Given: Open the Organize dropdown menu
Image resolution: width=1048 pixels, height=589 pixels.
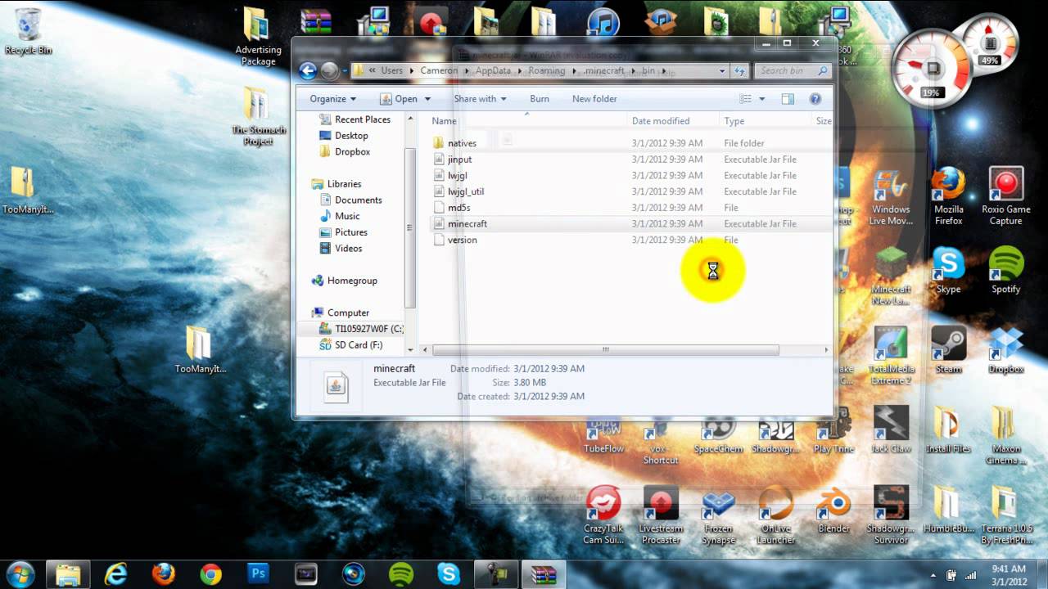Looking at the screenshot, I should [x=332, y=99].
